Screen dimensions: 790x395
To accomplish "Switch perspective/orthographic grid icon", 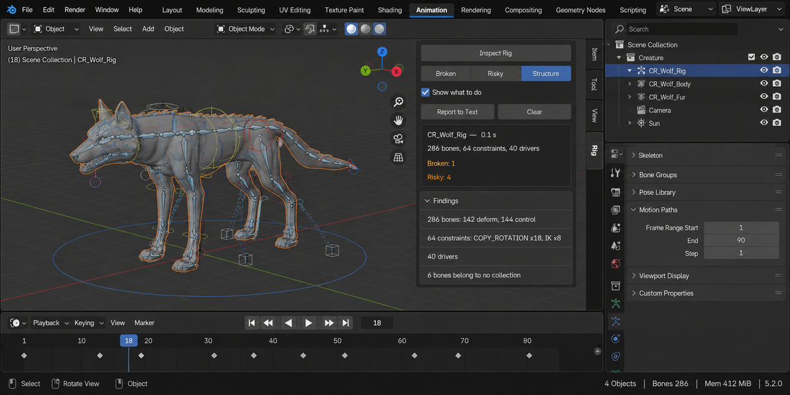I will point(398,157).
